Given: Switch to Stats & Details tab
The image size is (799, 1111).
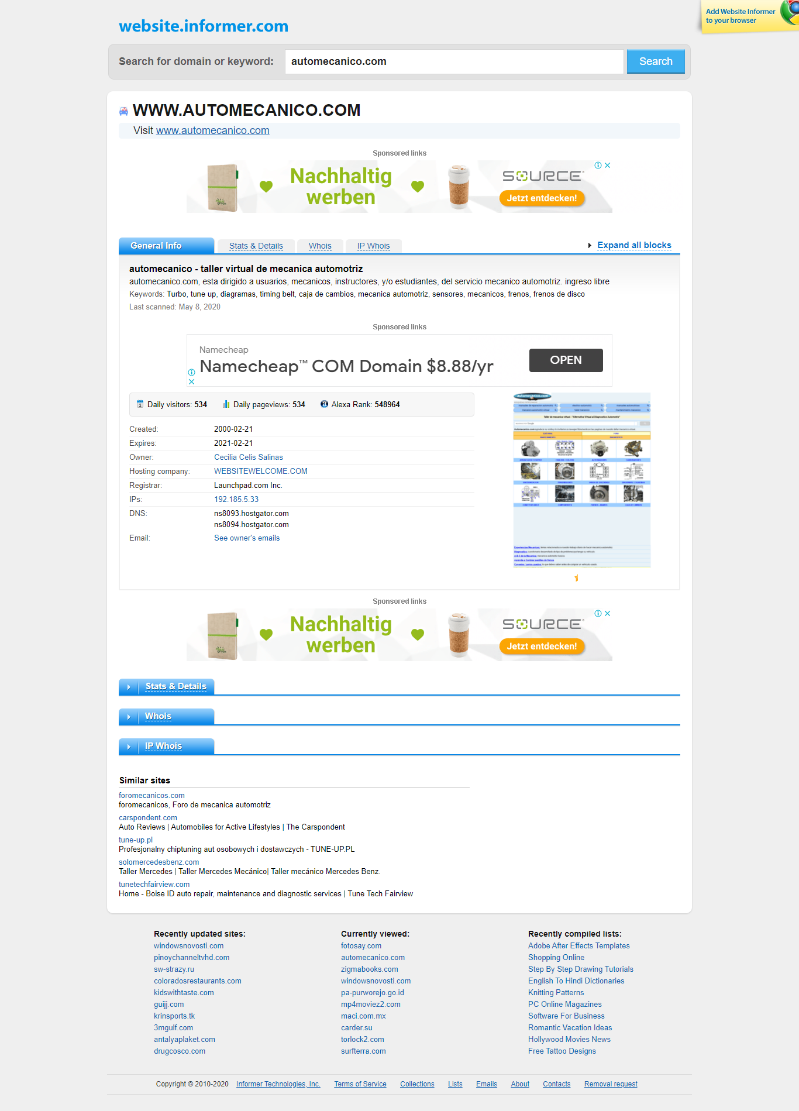Looking at the screenshot, I should click(x=256, y=246).
